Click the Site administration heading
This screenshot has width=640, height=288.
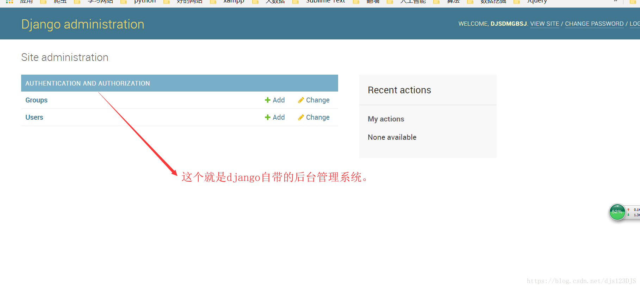tap(65, 57)
